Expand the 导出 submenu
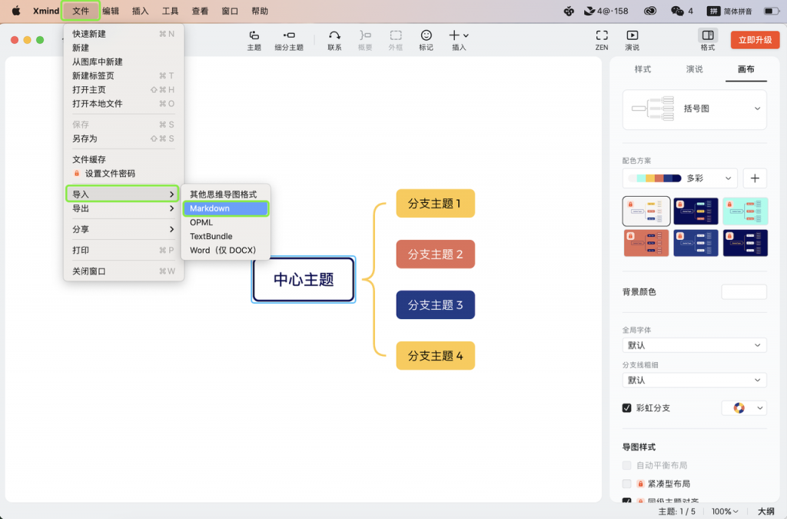787x519 pixels. coord(122,208)
